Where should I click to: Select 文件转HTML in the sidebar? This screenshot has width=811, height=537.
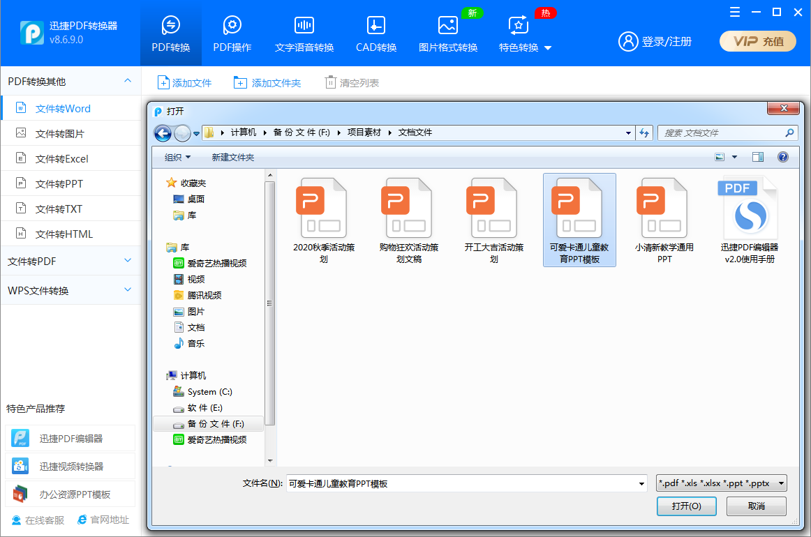pyautogui.click(x=71, y=234)
